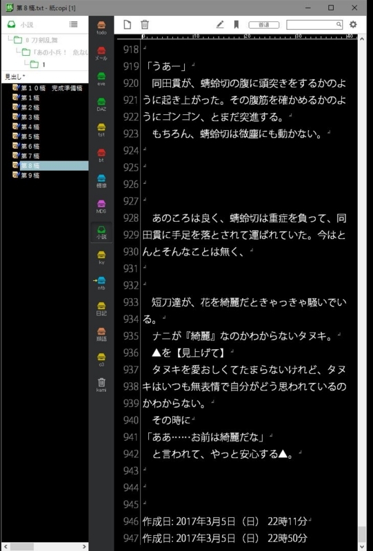The width and height of the screenshot is (373, 551).
Task: Click 作成日 line ending 22時11分
Action: tap(225, 521)
